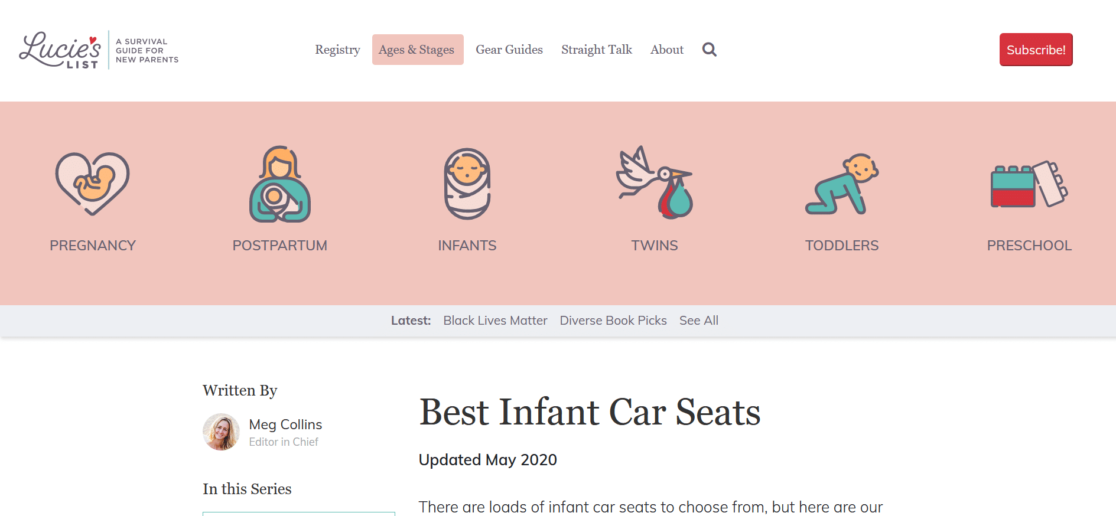View Meg Collins author photo
Viewport: 1116px width, 516px height.
point(222,432)
